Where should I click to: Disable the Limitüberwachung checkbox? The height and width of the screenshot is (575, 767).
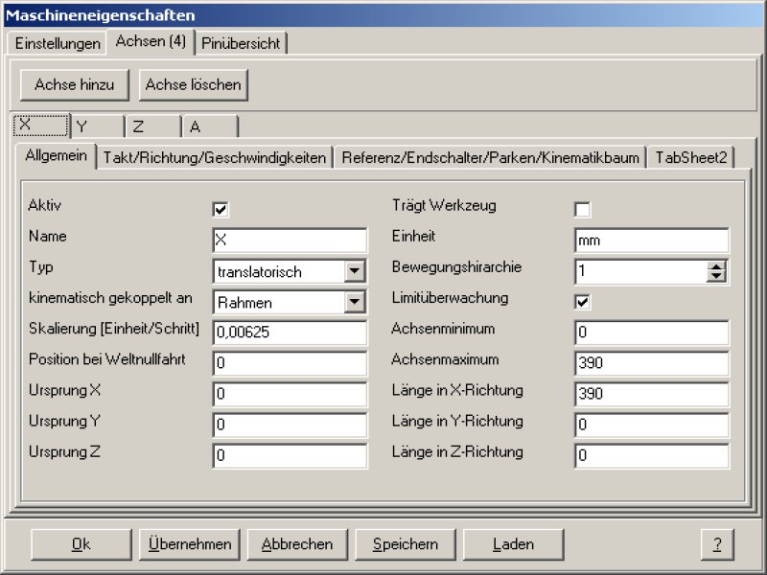583,302
